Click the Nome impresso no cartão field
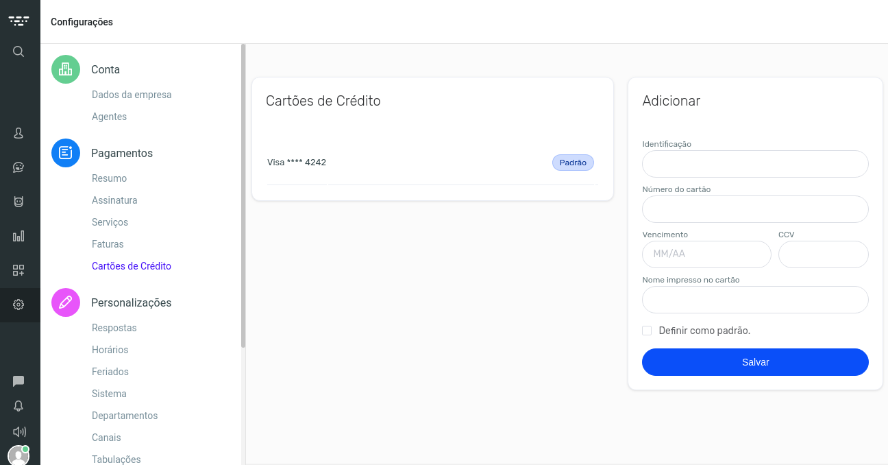Viewport: 888px width, 465px height. pyautogui.click(x=755, y=300)
